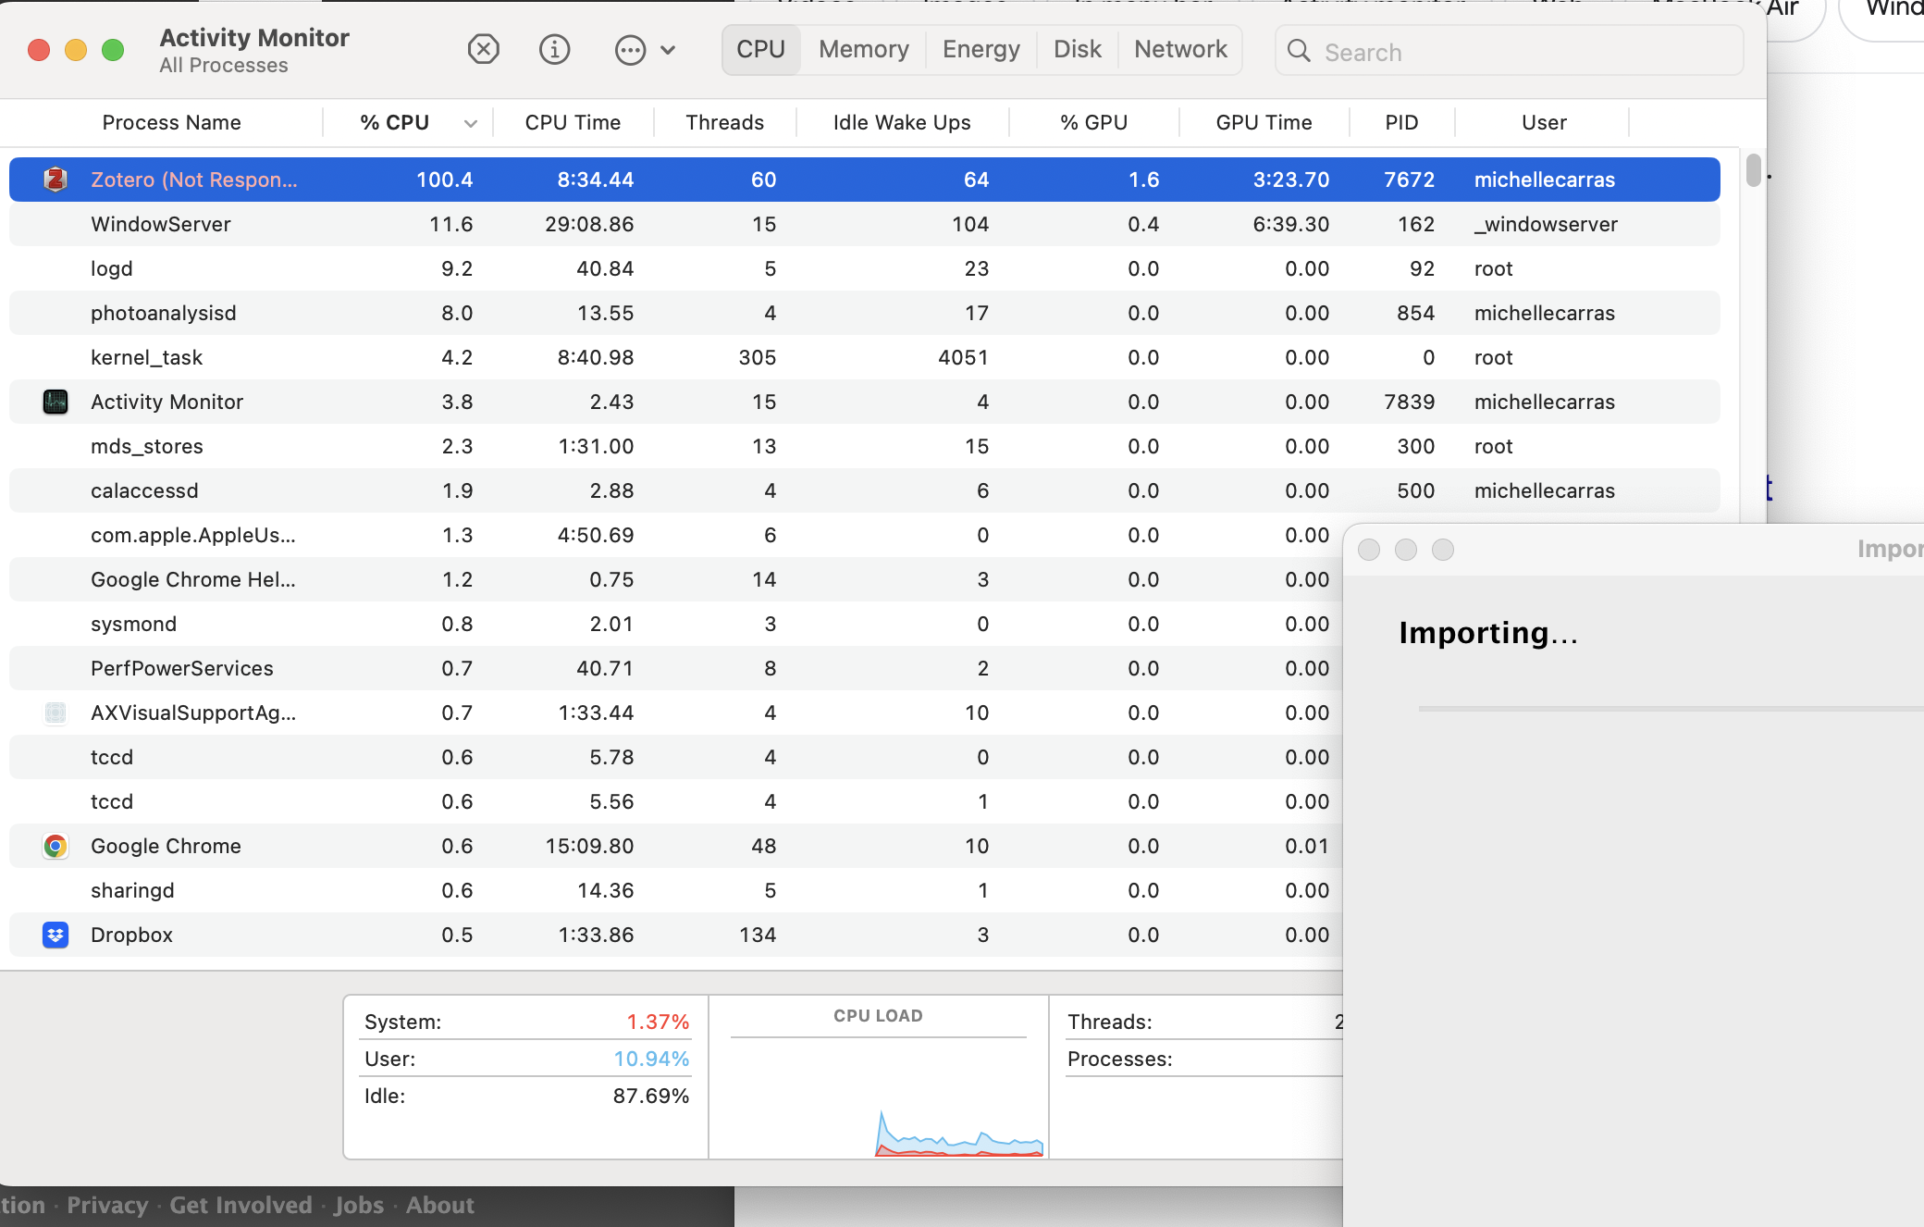Click the Zotero app icon in list

click(55, 180)
